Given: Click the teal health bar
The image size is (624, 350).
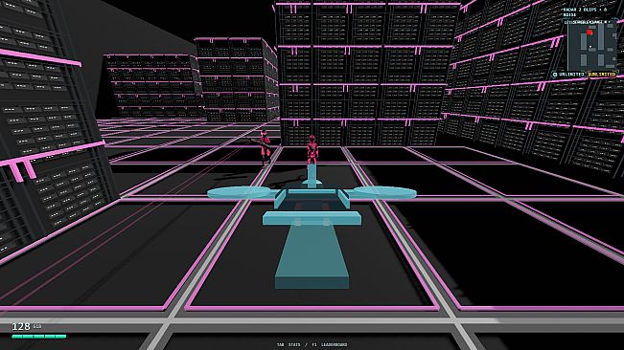Looking at the screenshot, I should (x=39, y=337).
